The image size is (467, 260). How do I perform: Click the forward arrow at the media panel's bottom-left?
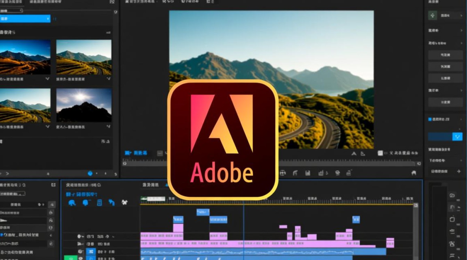[7, 173]
